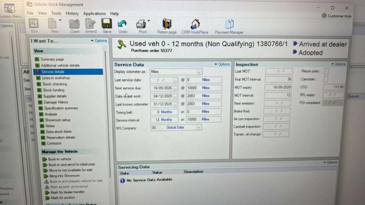
Task: Open the Tools menu
Action: coord(56,13)
